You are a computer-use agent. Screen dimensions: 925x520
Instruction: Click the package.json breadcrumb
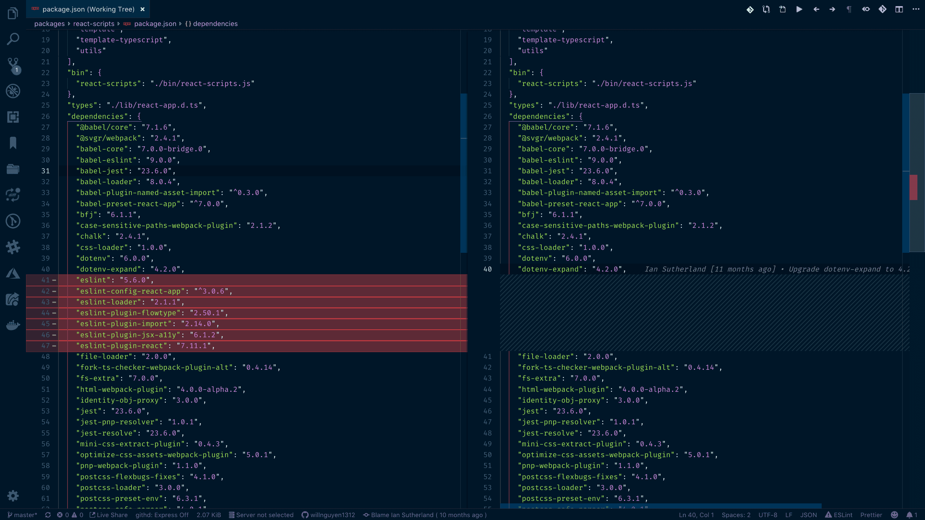point(155,24)
